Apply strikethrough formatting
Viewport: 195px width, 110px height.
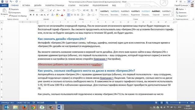coord(42,15)
